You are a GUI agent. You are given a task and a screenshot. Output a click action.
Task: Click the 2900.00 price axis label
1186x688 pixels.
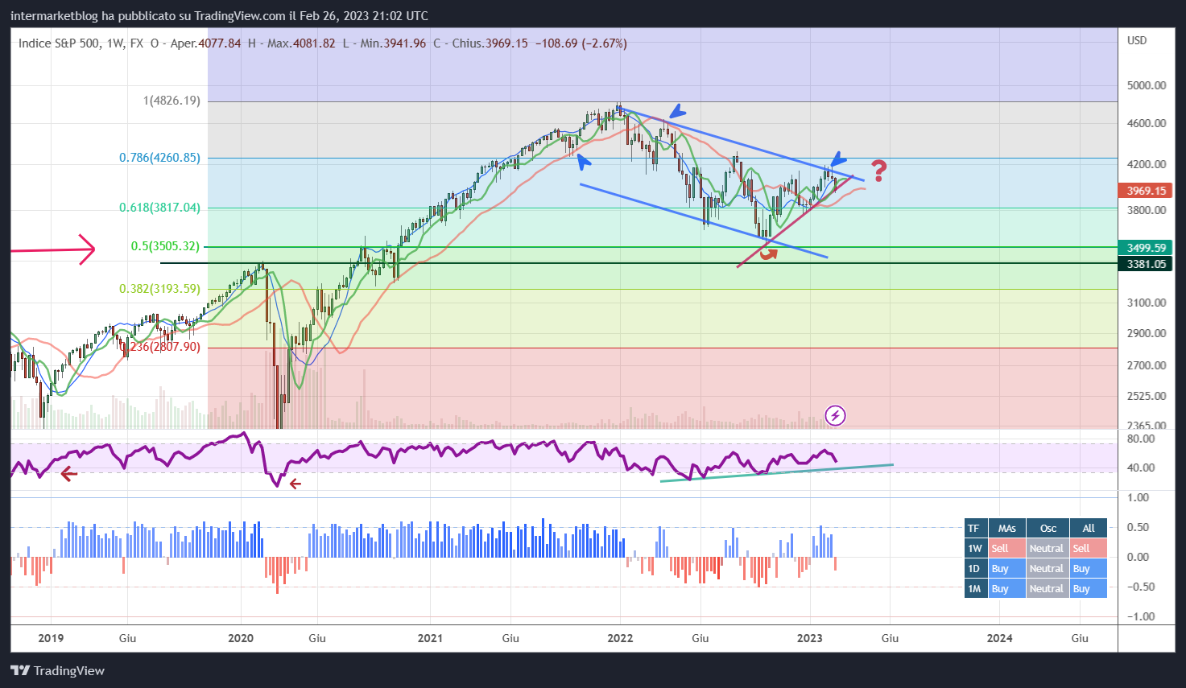point(1147,333)
